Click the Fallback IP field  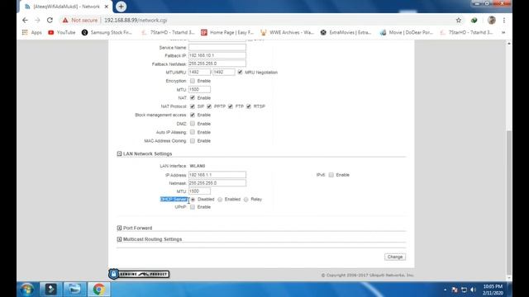coord(217,55)
